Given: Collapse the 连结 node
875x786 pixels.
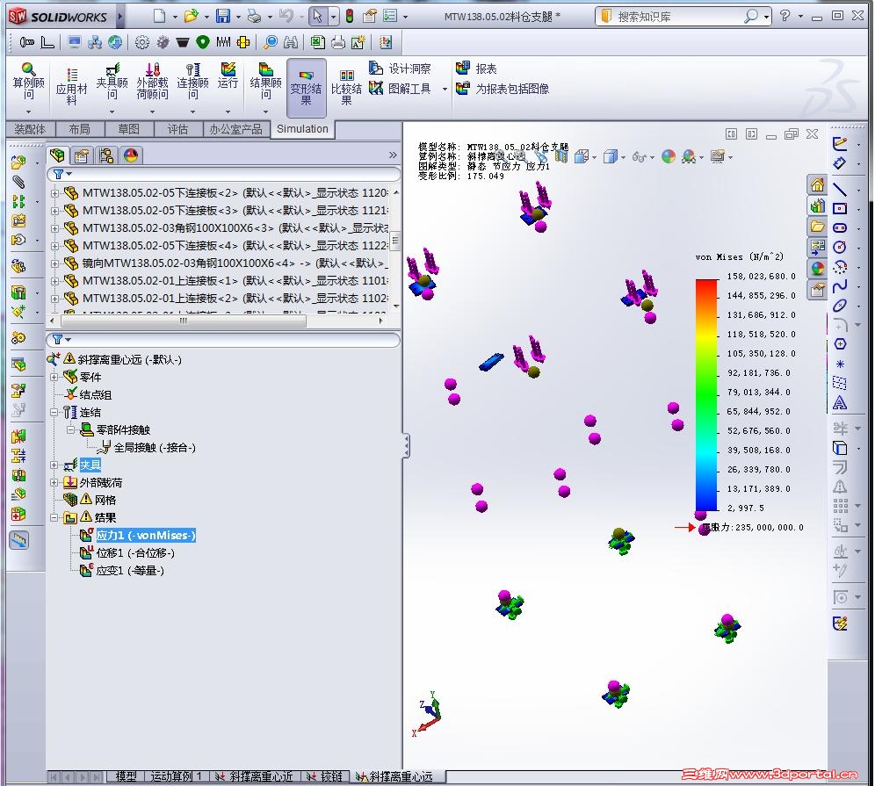Looking at the screenshot, I should (54, 412).
